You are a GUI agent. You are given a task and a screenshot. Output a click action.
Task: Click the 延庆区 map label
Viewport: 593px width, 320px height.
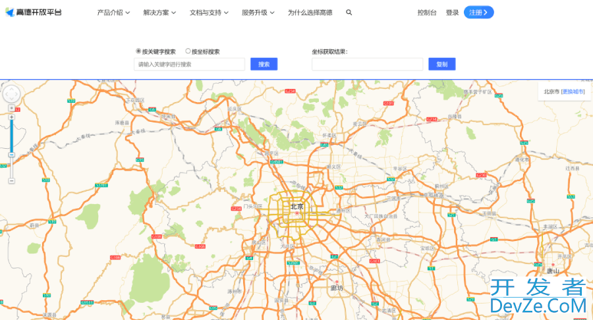[x=234, y=109]
